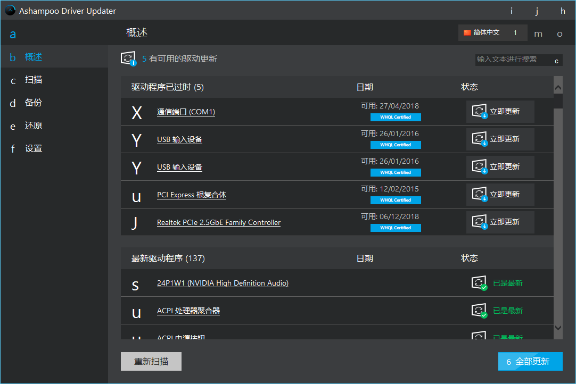Open the USB 输入设备 driver details link
The height and width of the screenshot is (384, 576).
click(179, 139)
